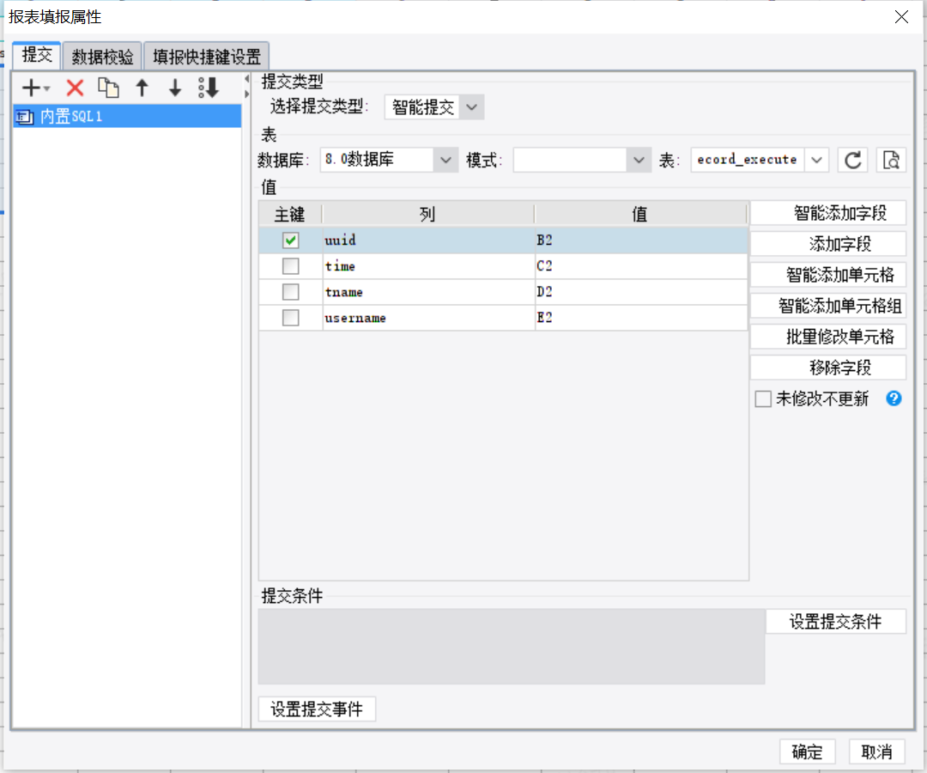Click the 移除字段 button

827,368
